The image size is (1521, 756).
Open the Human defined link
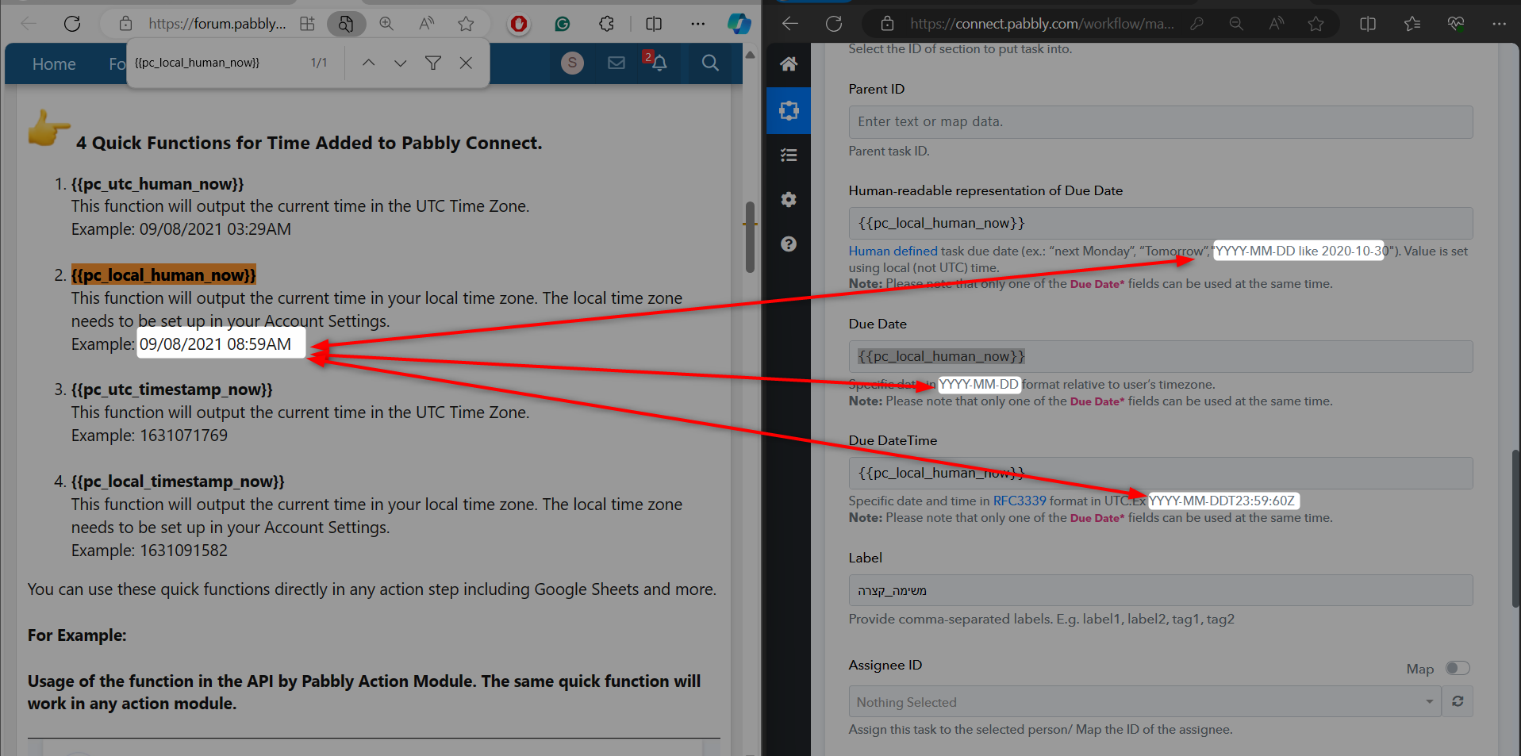point(893,251)
